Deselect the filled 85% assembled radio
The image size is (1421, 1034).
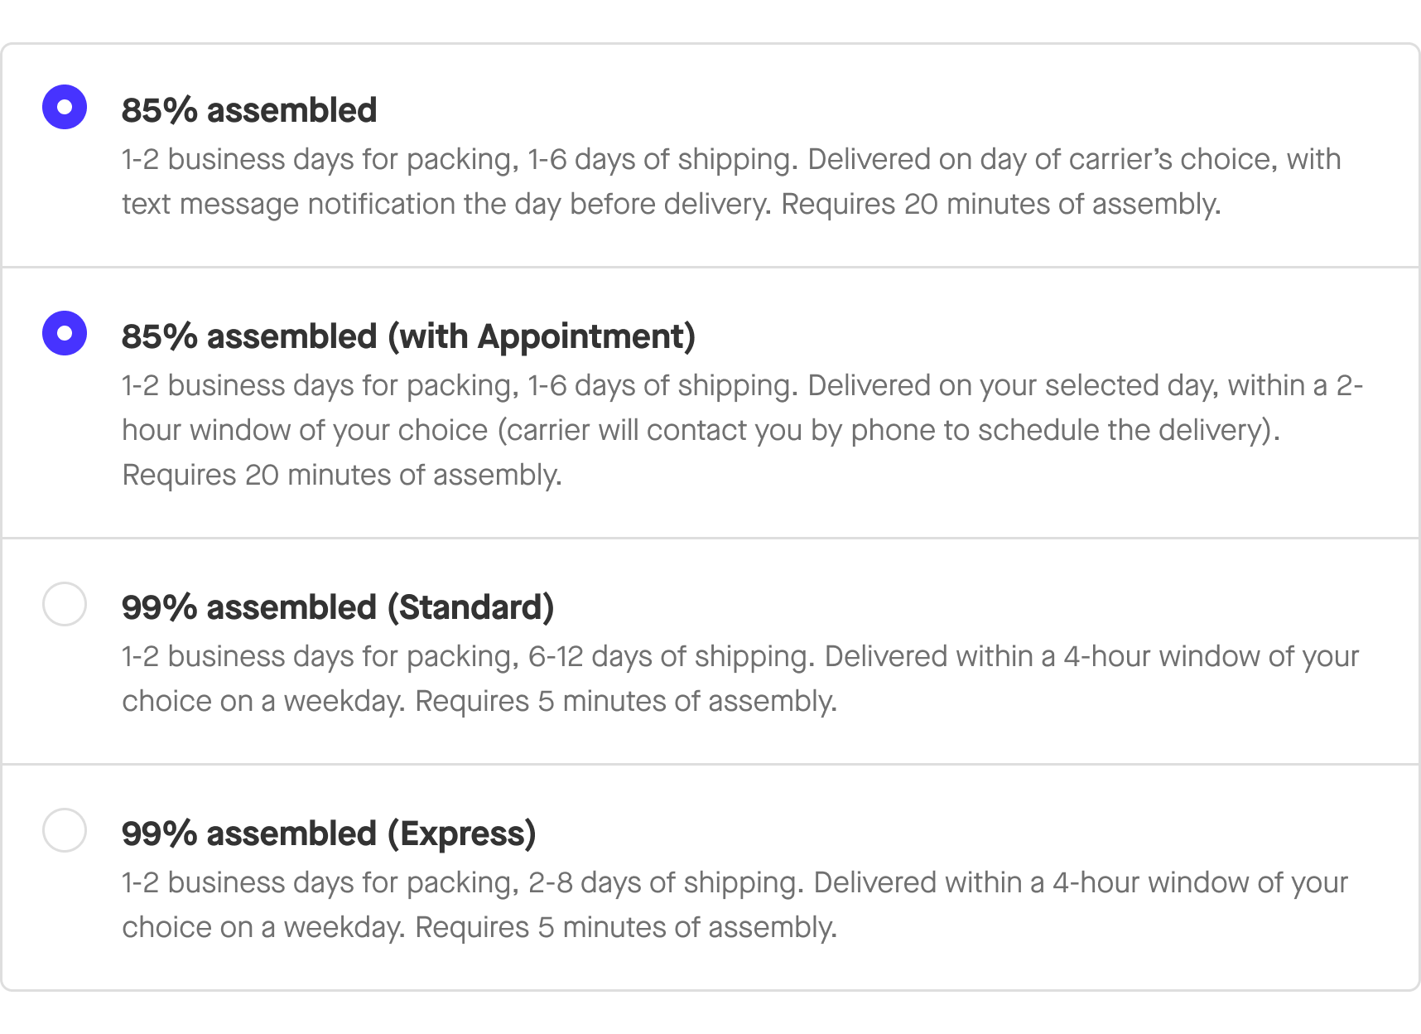[x=63, y=107]
